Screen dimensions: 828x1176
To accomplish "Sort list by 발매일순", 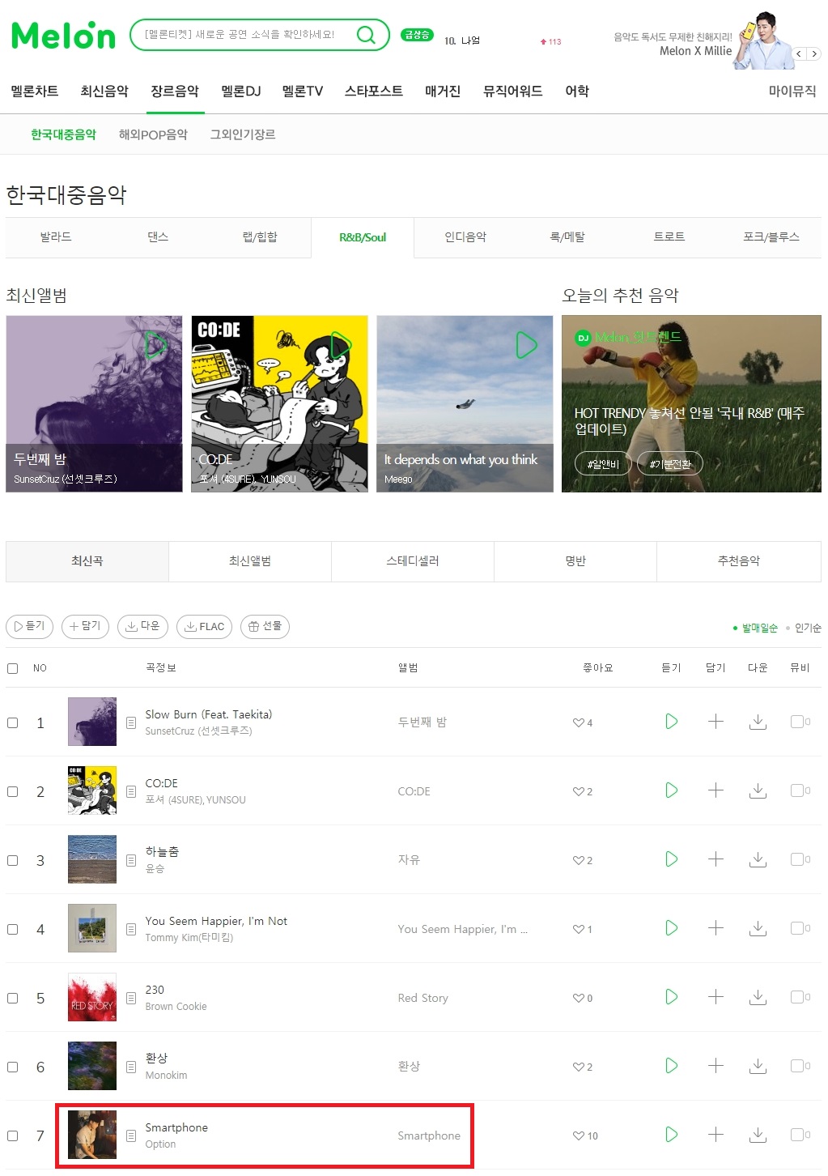I will [x=759, y=628].
